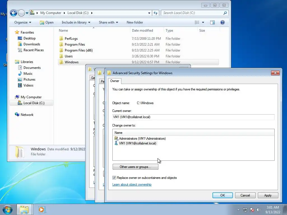Click New folder in the toolbar
This screenshot has height=215, width=287.
(135, 22)
